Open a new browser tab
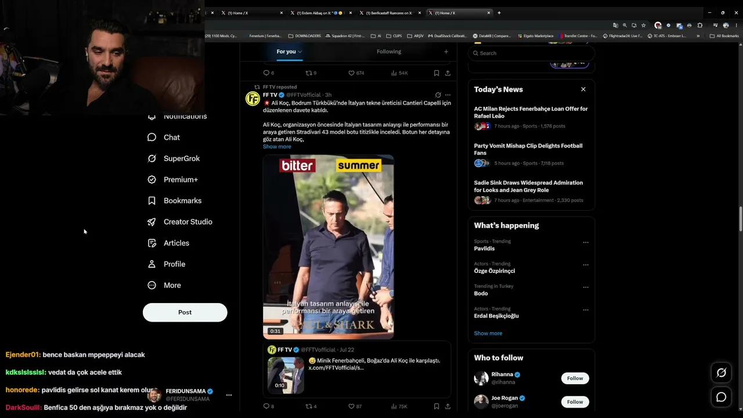Screen dimensions: 743x418 (x=499, y=13)
